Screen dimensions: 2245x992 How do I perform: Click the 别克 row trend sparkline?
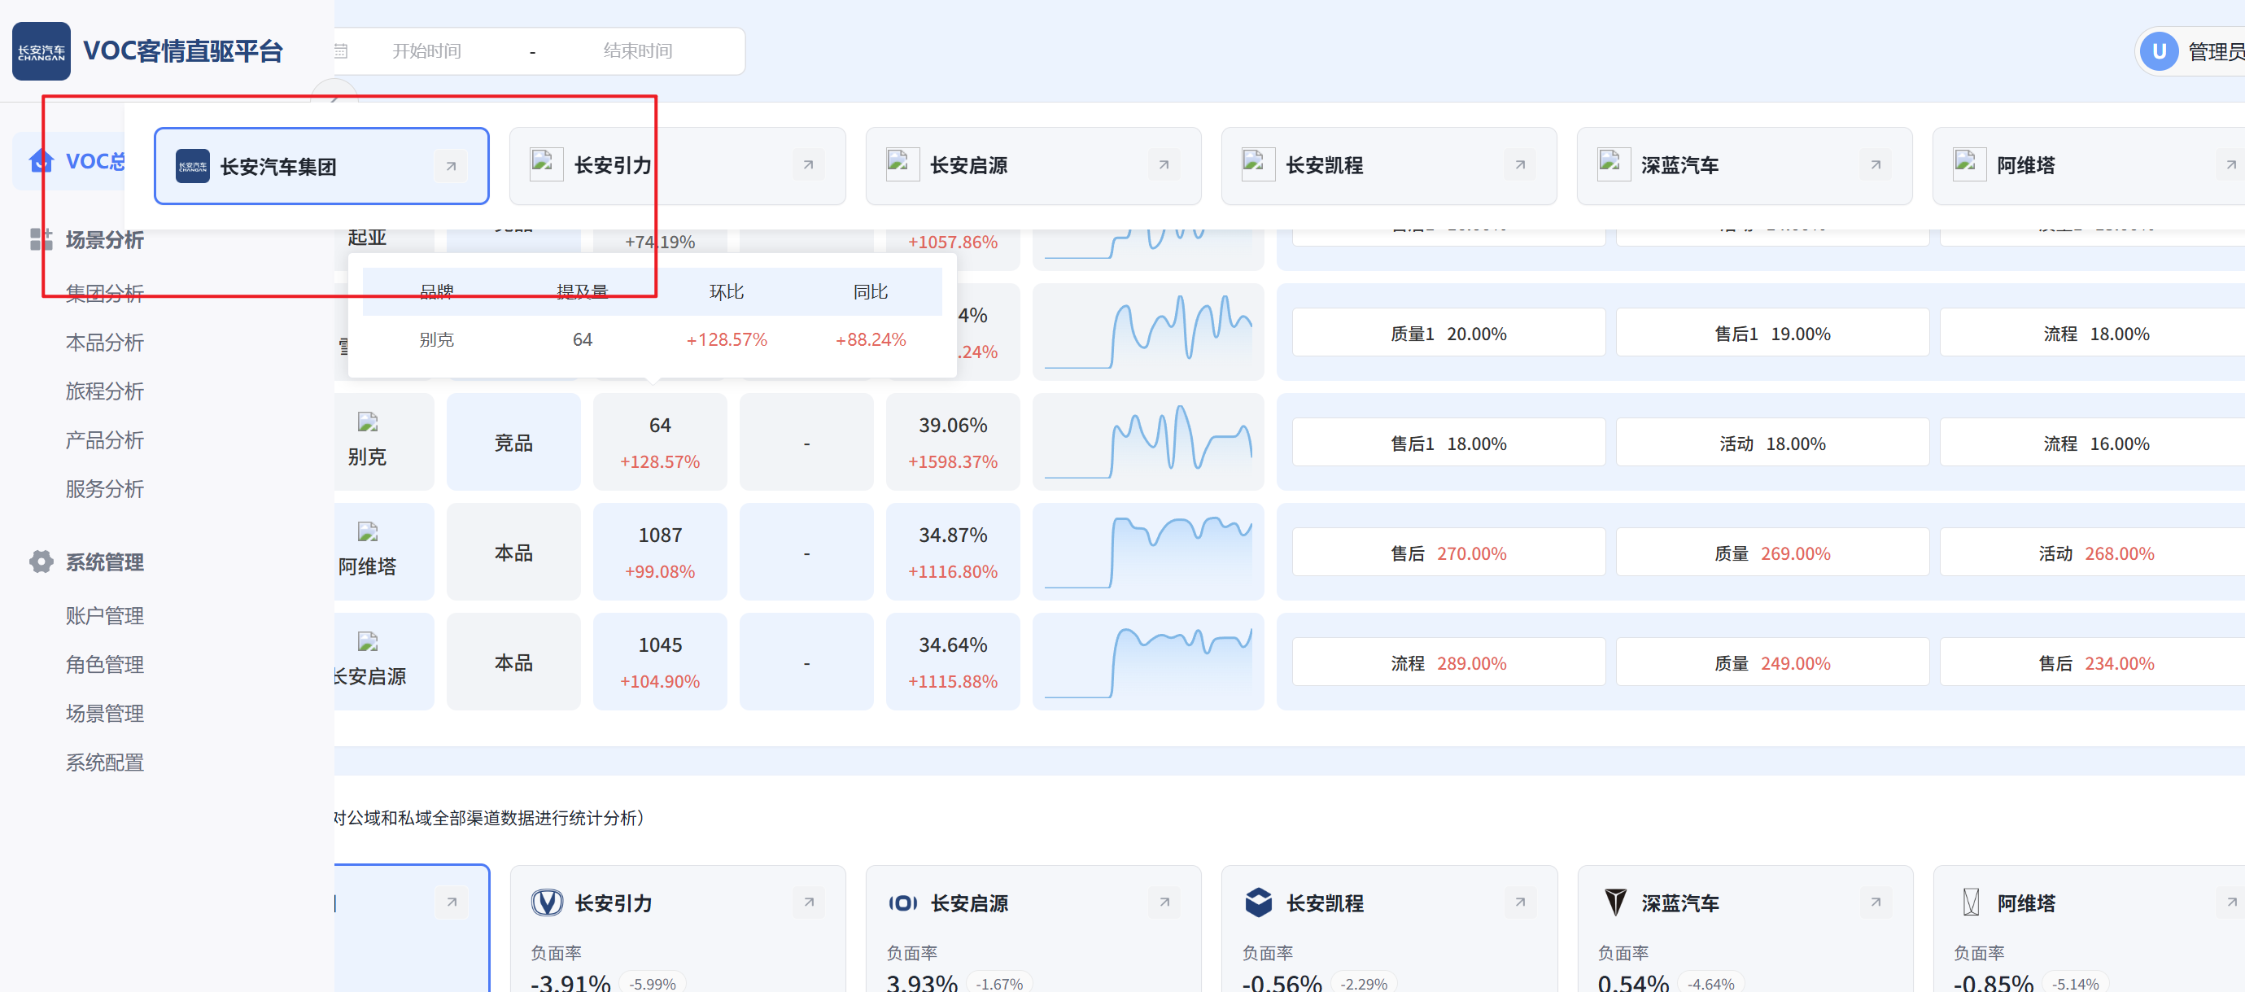(x=1148, y=442)
